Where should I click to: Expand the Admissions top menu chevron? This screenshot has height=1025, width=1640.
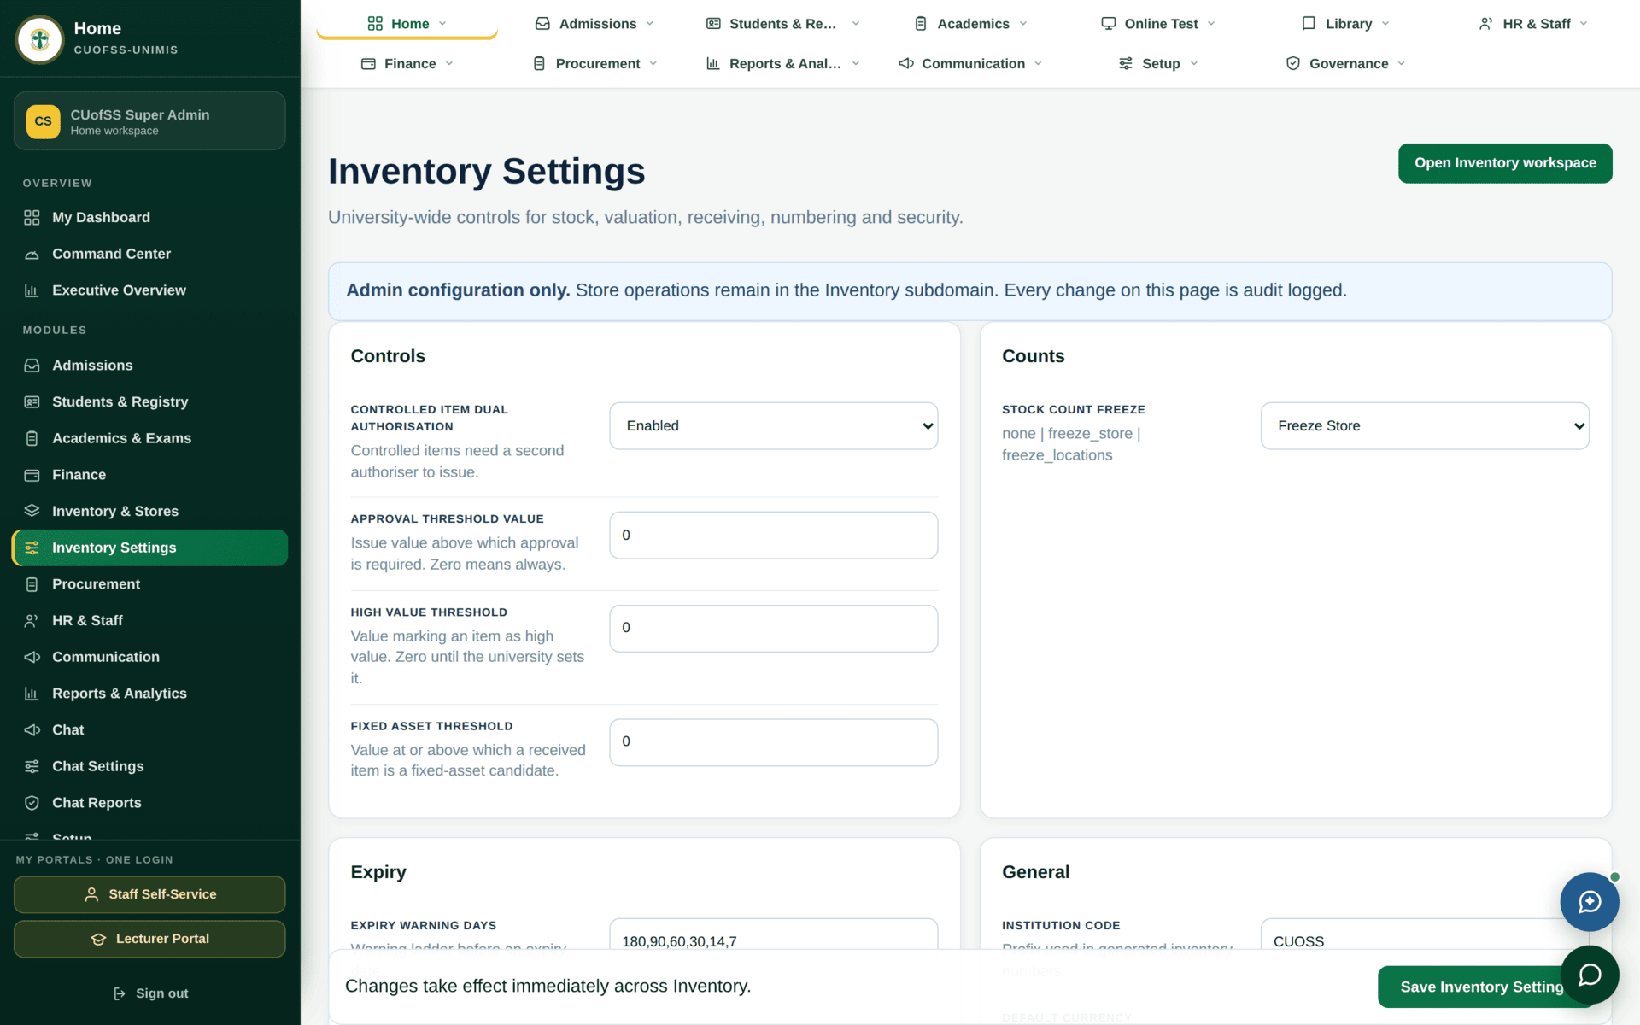click(x=650, y=24)
